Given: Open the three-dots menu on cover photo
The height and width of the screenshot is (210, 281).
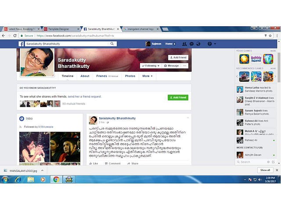Looking at the screenshot, I should click(185, 66).
